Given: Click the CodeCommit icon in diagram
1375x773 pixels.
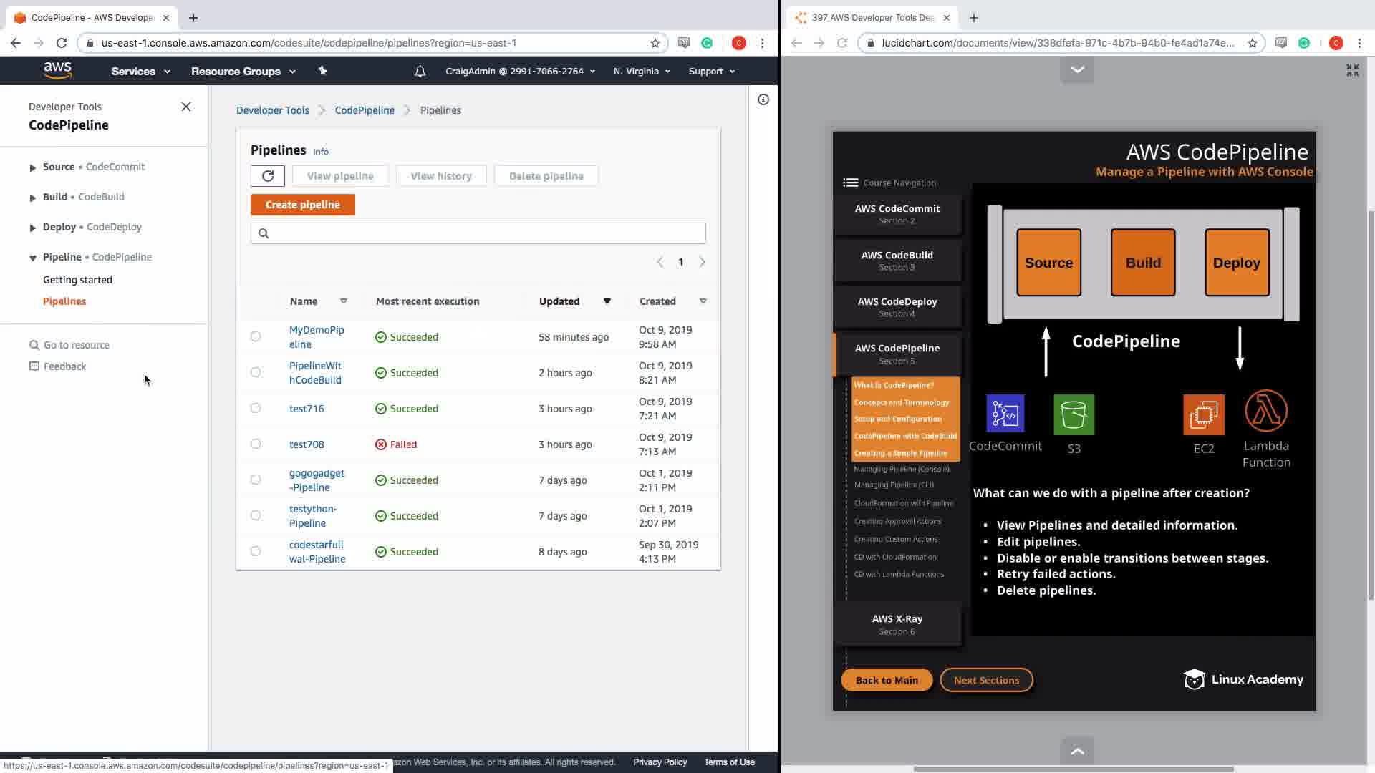Looking at the screenshot, I should pos(1005,414).
